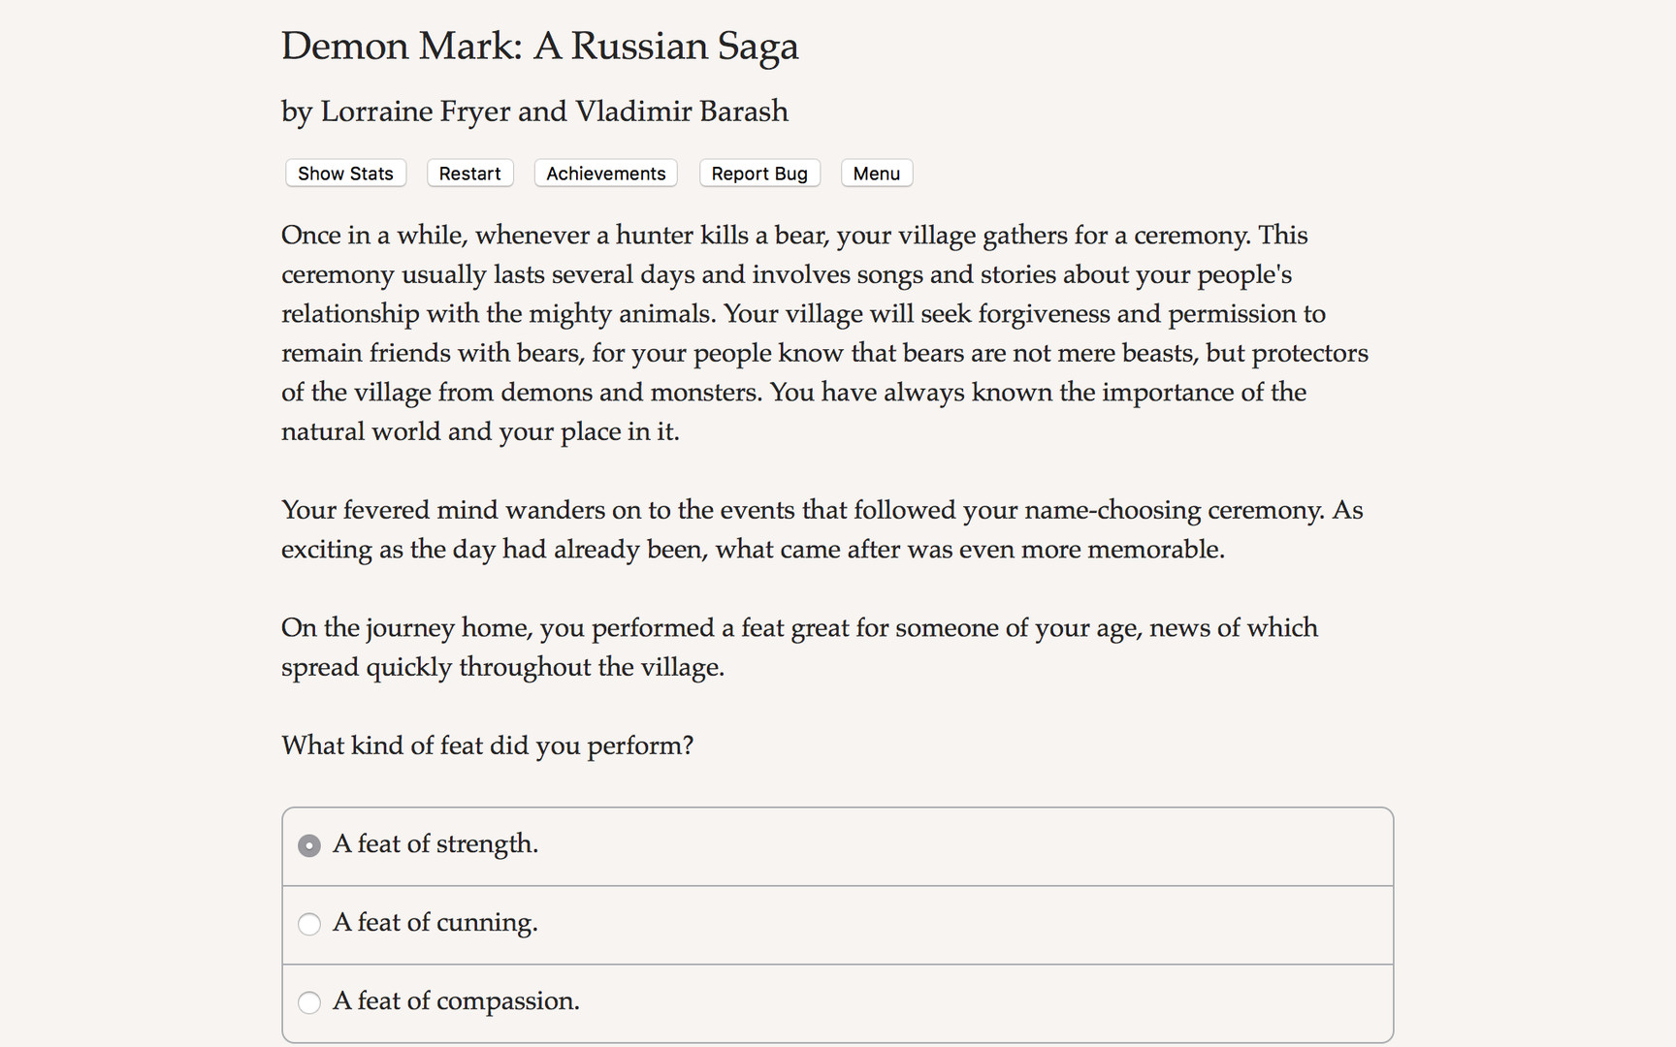
Task: Click the first story paragraph about bears
Action: click(824, 333)
